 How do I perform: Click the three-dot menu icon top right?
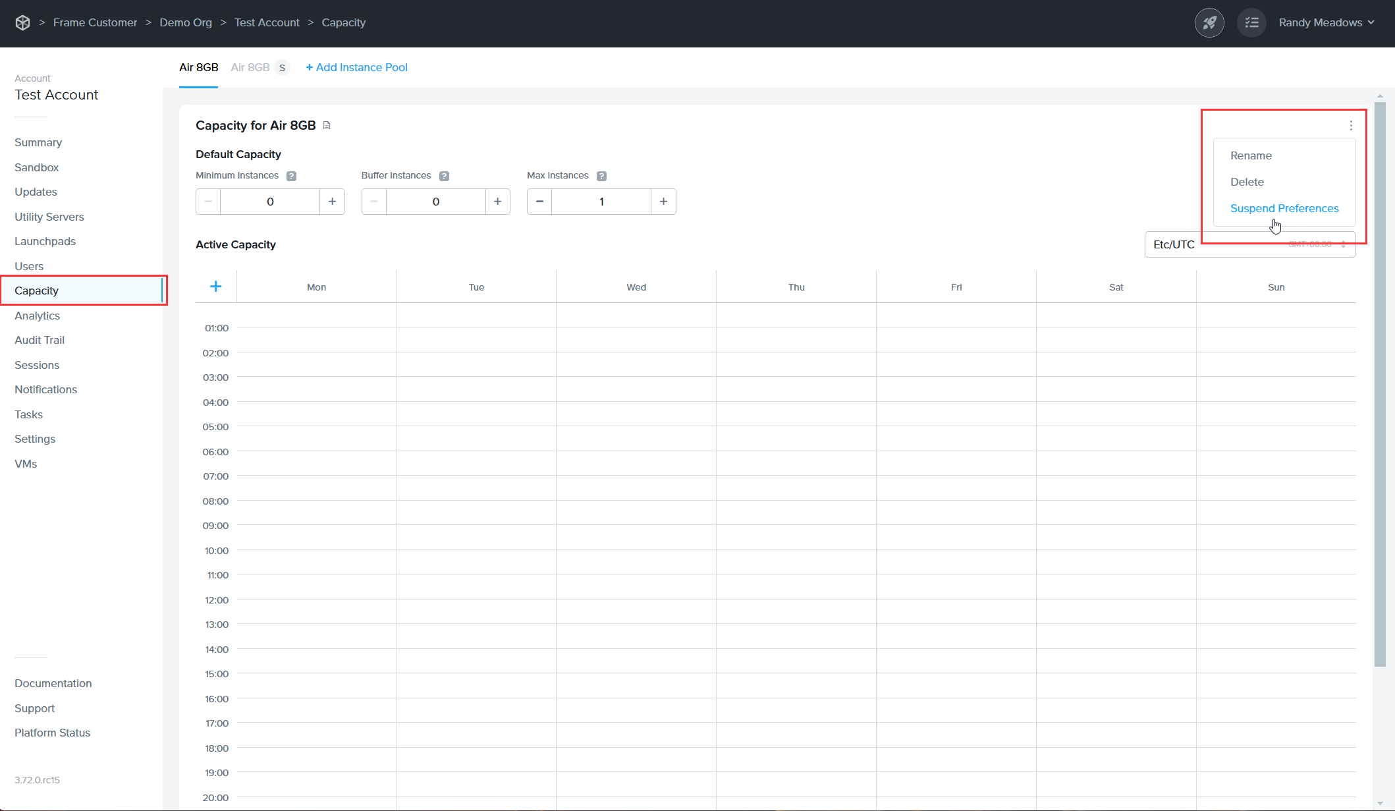coord(1351,126)
